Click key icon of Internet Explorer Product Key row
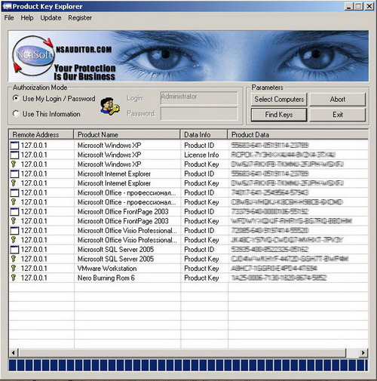The height and width of the screenshot is (381, 377). (x=14, y=183)
